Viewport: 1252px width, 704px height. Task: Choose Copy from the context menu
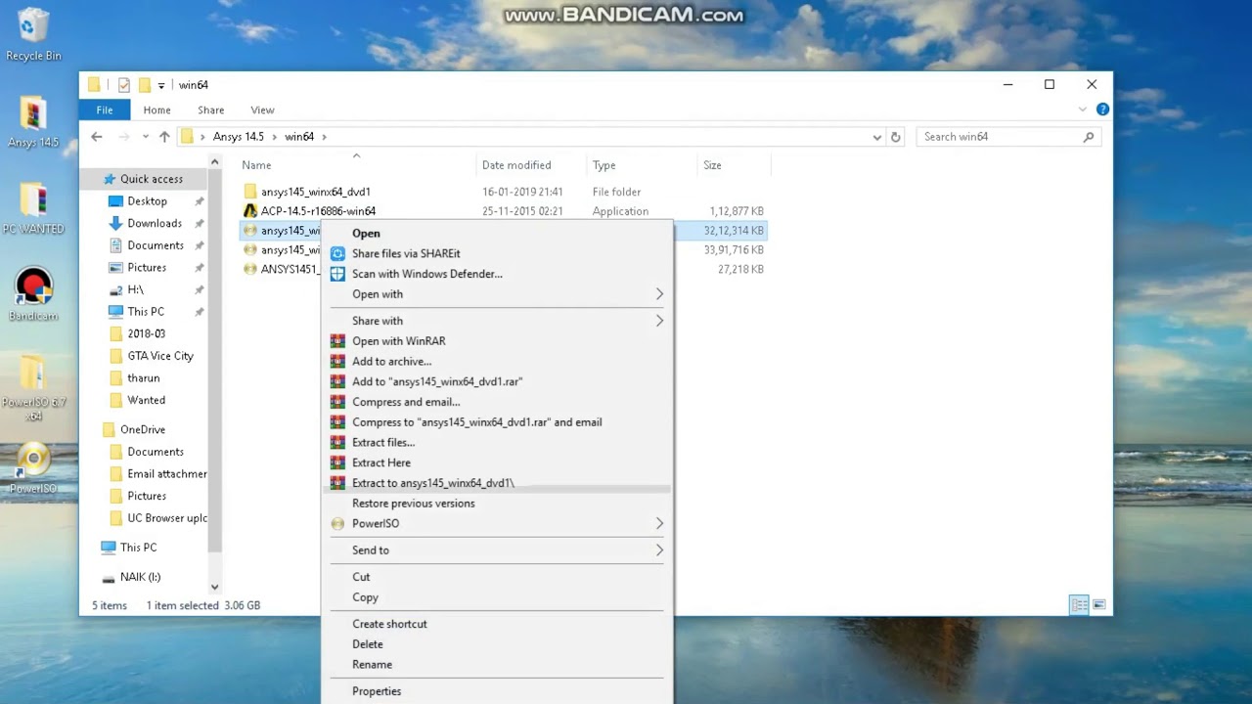click(365, 597)
